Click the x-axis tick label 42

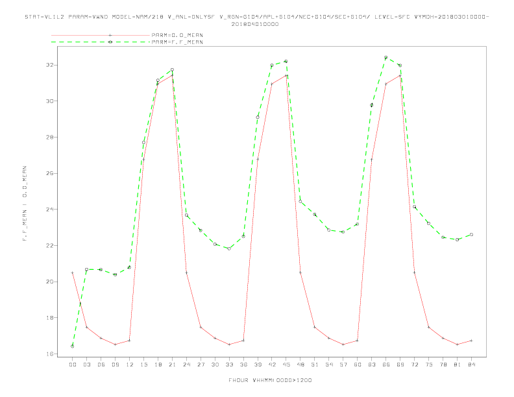point(272,365)
